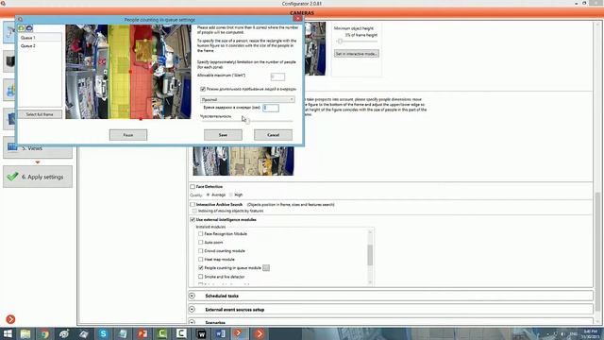Toggle Use external intelligence modules checkbox
604x340 pixels.
[193, 220]
